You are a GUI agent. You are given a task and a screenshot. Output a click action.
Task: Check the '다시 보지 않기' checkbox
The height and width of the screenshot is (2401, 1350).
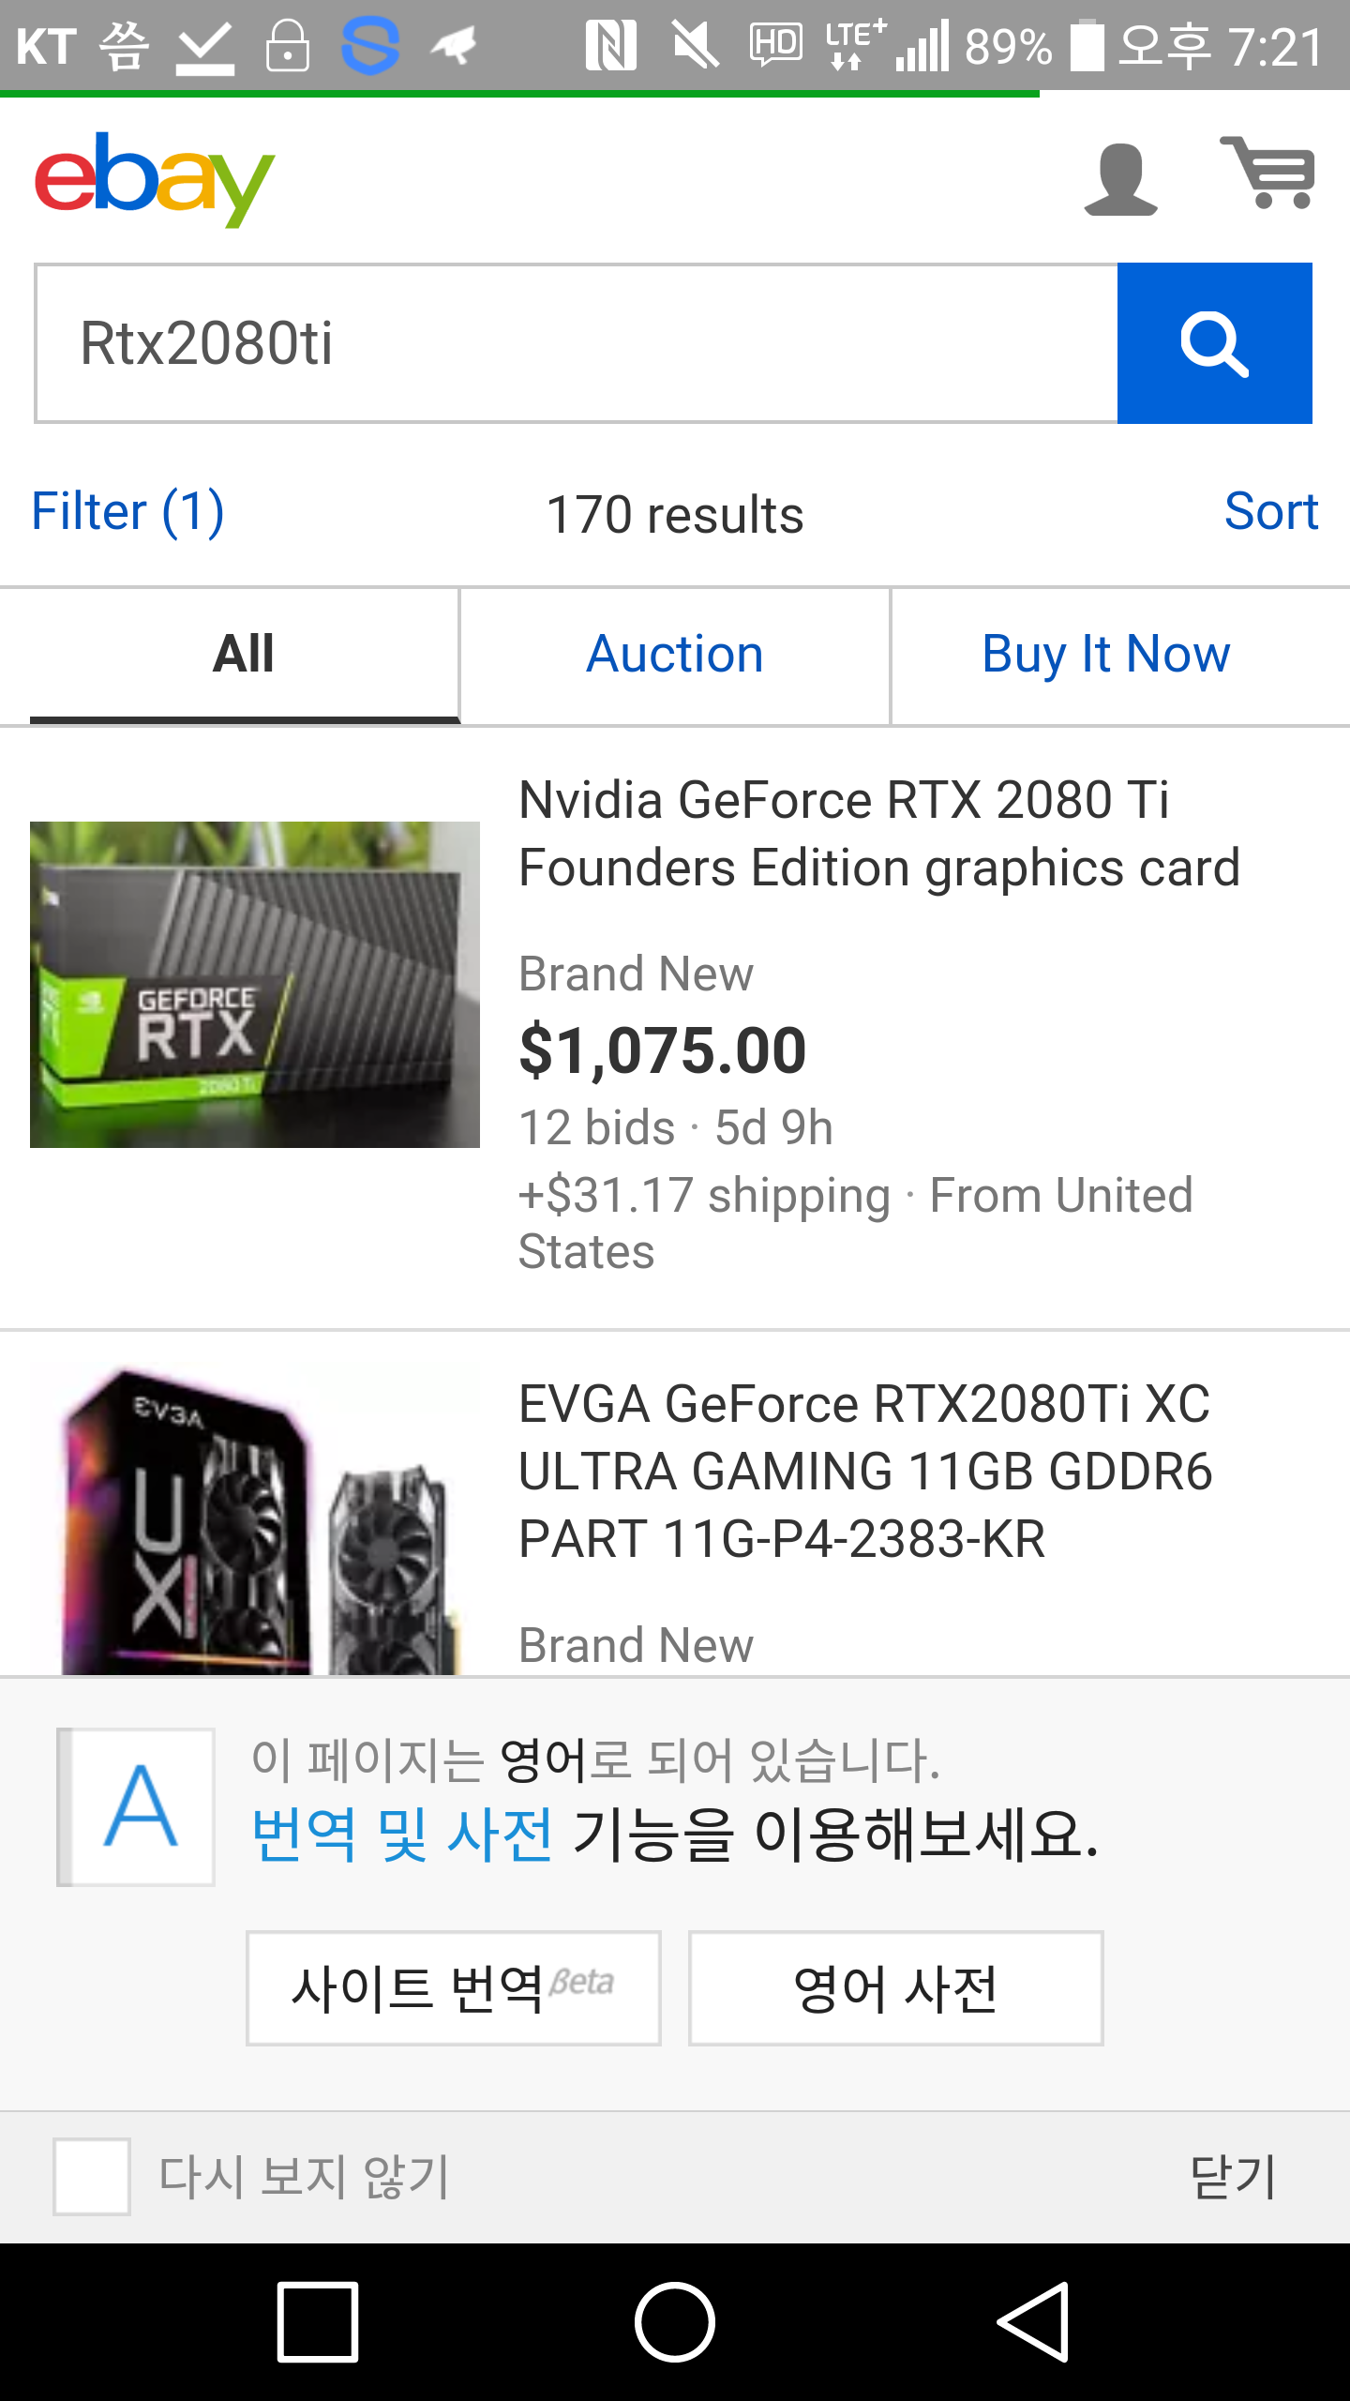(92, 2176)
